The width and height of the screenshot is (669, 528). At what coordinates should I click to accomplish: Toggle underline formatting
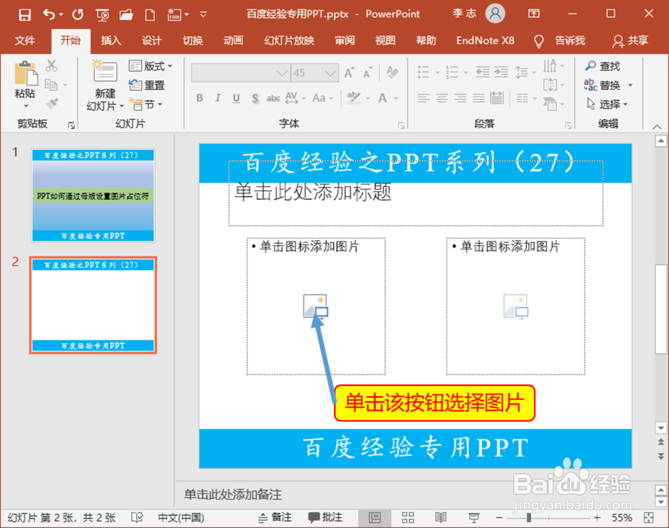236,98
